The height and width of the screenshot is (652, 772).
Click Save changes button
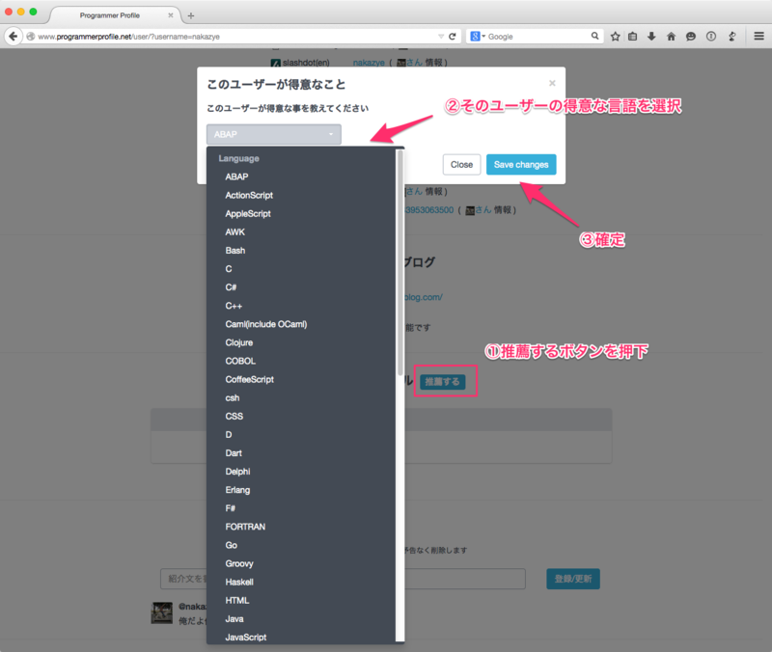pyautogui.click(x=521, y=164)
